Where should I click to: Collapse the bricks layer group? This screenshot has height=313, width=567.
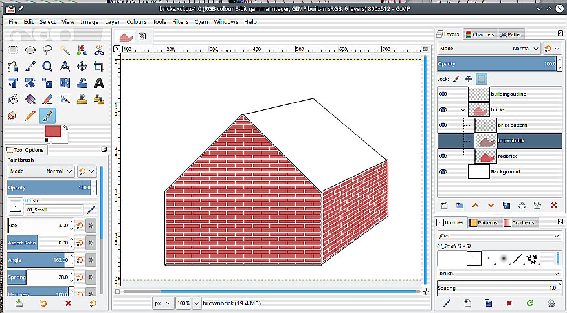coord(463,110)
